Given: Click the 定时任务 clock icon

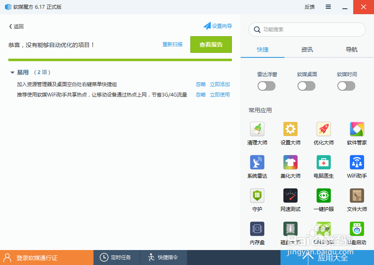Looking at the screenshot, I should (104, 258).
